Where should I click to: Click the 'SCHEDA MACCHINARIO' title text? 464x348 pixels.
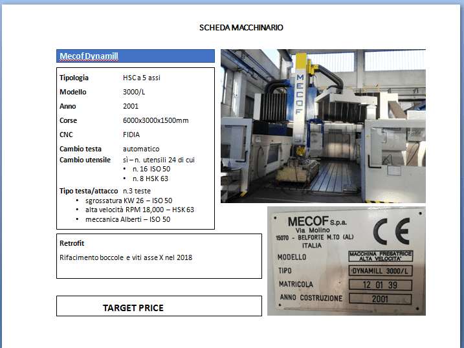pyautogui.click(x=241, y=28)
